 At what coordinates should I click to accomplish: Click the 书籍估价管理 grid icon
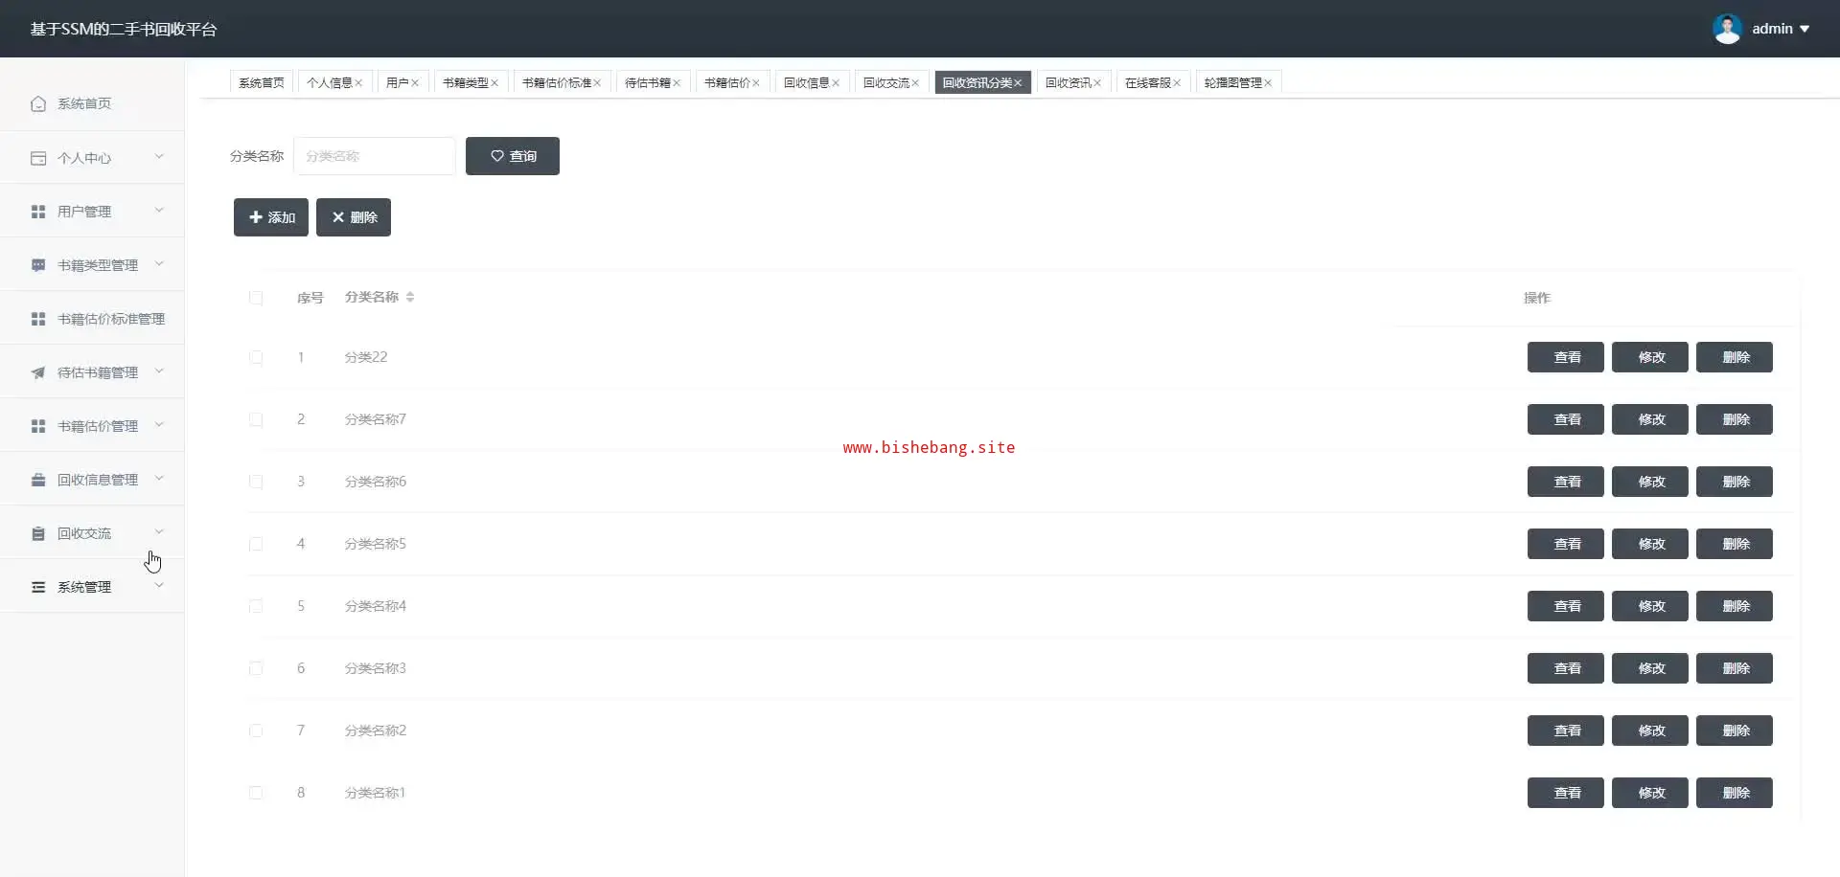38,426
